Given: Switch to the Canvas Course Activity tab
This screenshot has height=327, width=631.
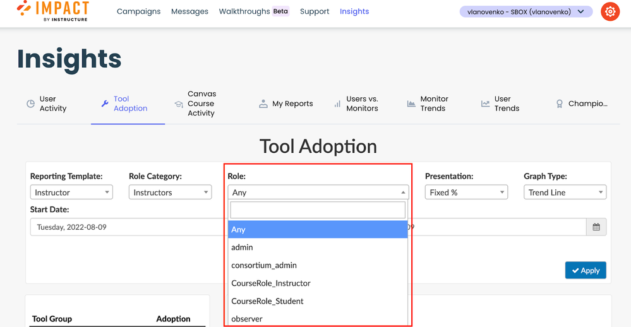Looking at the screenshot, I should 195,104.
